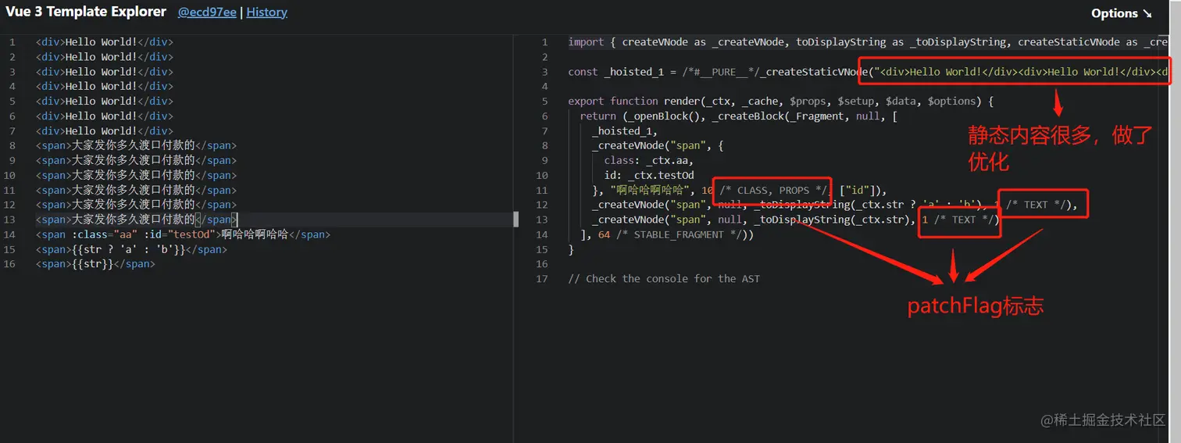Click Hello World div on template line 7
The height and width of the screenshot is (443, 1181).
pos(105,130)
